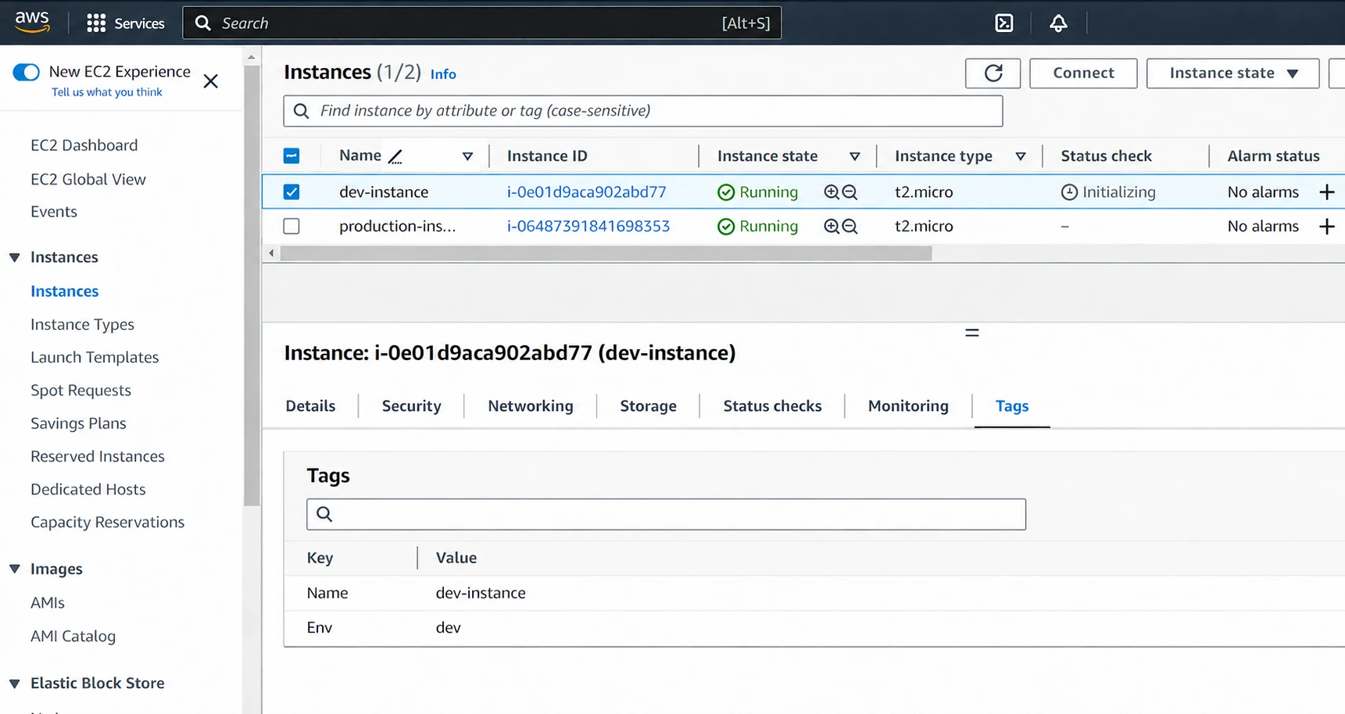This screenshot has width=1345, height=714.
Task: Open the Services grid menu icon
Action: pyautogui.click(x=96, y=23)
